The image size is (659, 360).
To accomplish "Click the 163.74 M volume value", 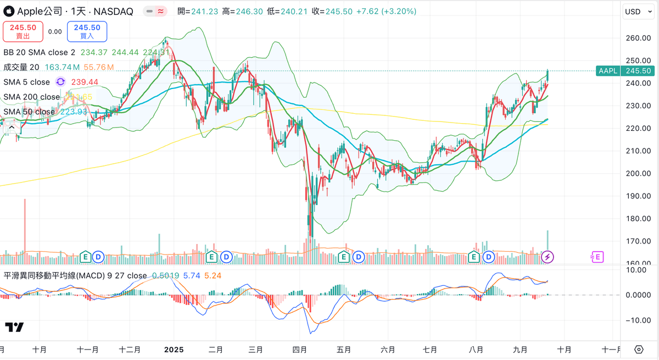I will pos(62,67).
